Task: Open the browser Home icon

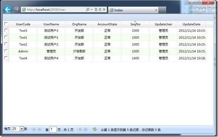Action: click(197, 10)
